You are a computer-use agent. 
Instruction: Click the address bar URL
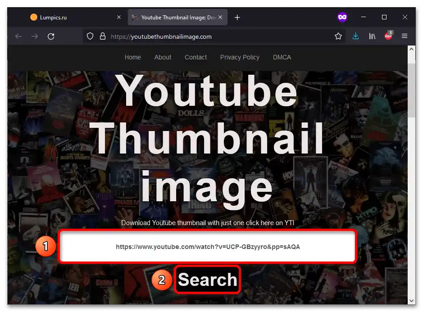(x=161, y=36)
